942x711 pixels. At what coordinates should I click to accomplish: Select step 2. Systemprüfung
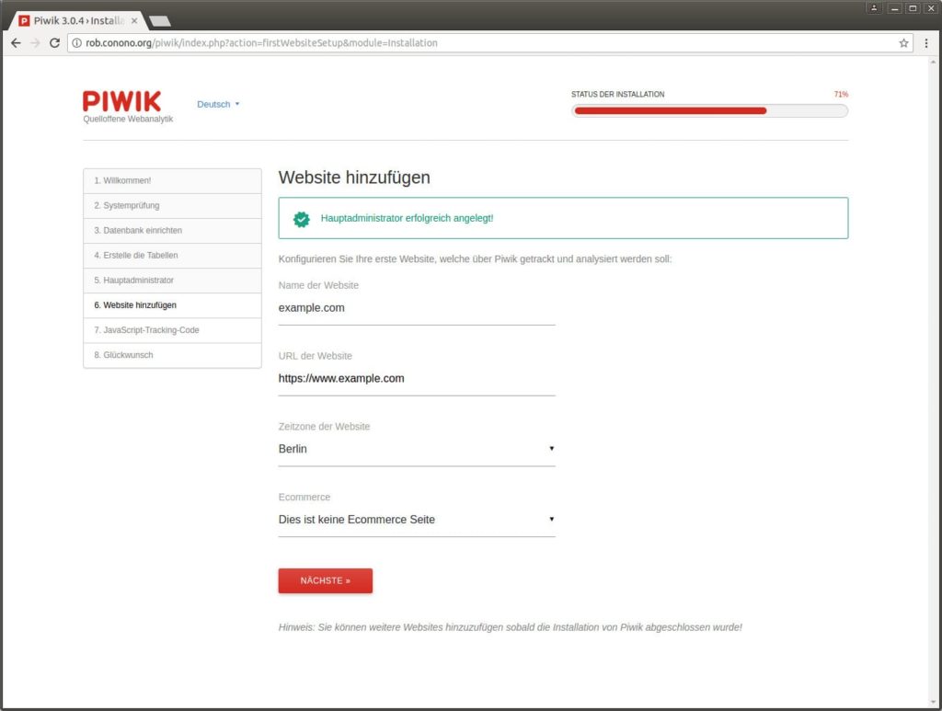172,206
